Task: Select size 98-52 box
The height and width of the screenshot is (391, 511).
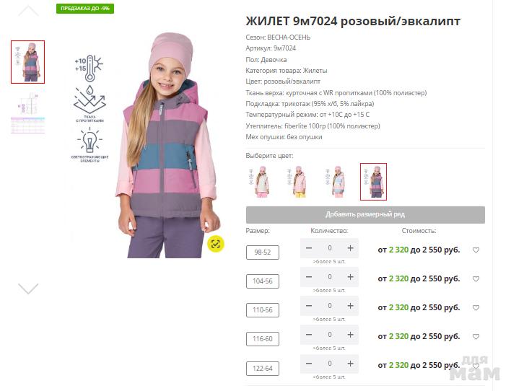Action: coord(263,252)
